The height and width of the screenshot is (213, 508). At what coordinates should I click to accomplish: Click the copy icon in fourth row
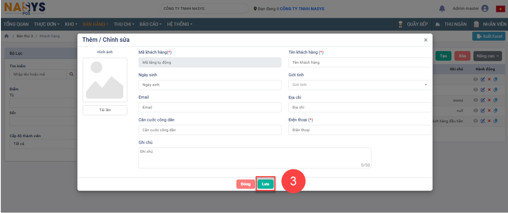pyautogui.click(x=495, y=110)
